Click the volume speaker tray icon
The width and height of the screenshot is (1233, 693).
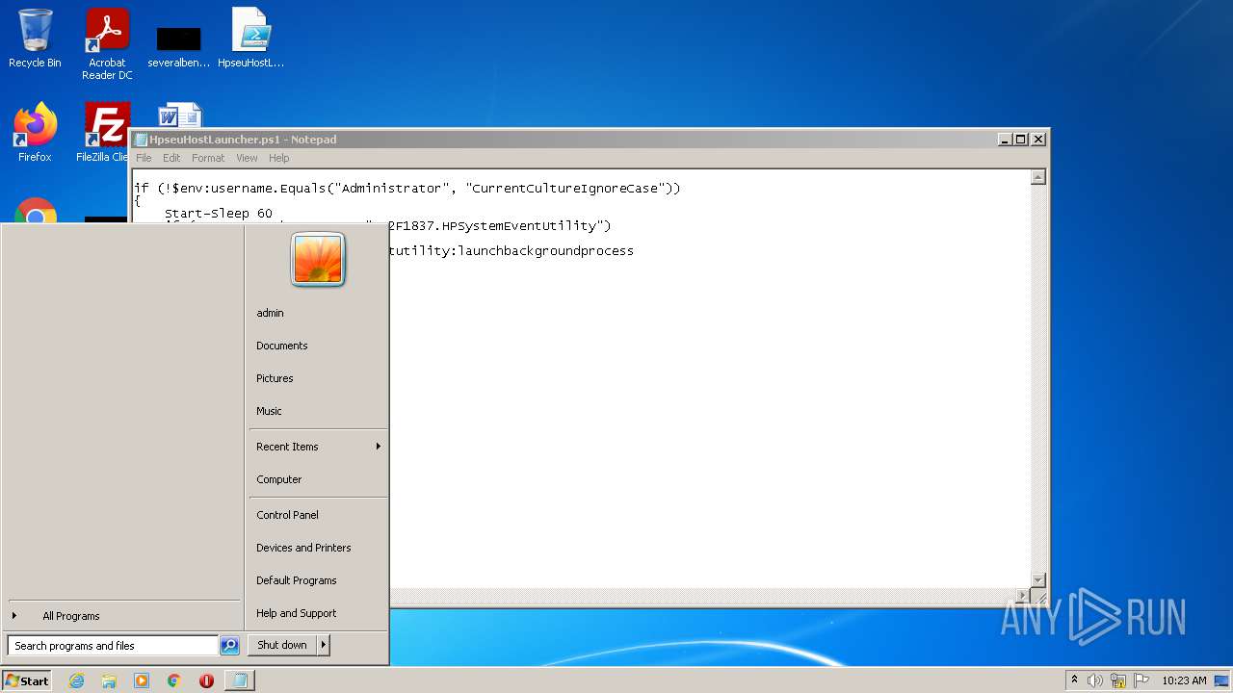tap(1095, 680)
